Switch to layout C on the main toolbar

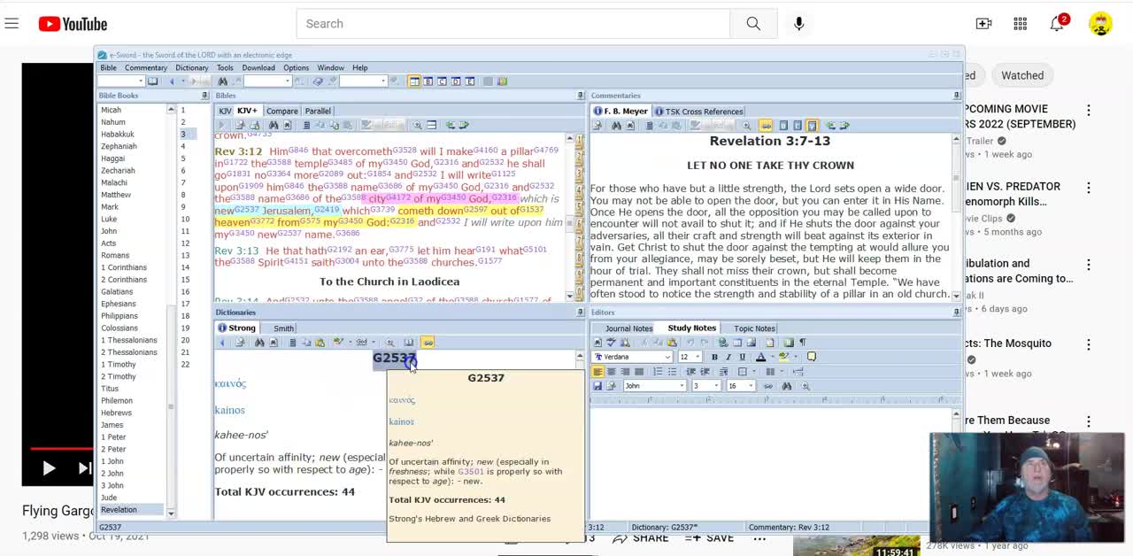click(x=443, y=81)
